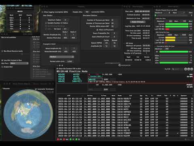Toggle Allow logging incomplete QSOs checkbox
194x146 pixels.
pyautogui.click(x=42, y=12)
